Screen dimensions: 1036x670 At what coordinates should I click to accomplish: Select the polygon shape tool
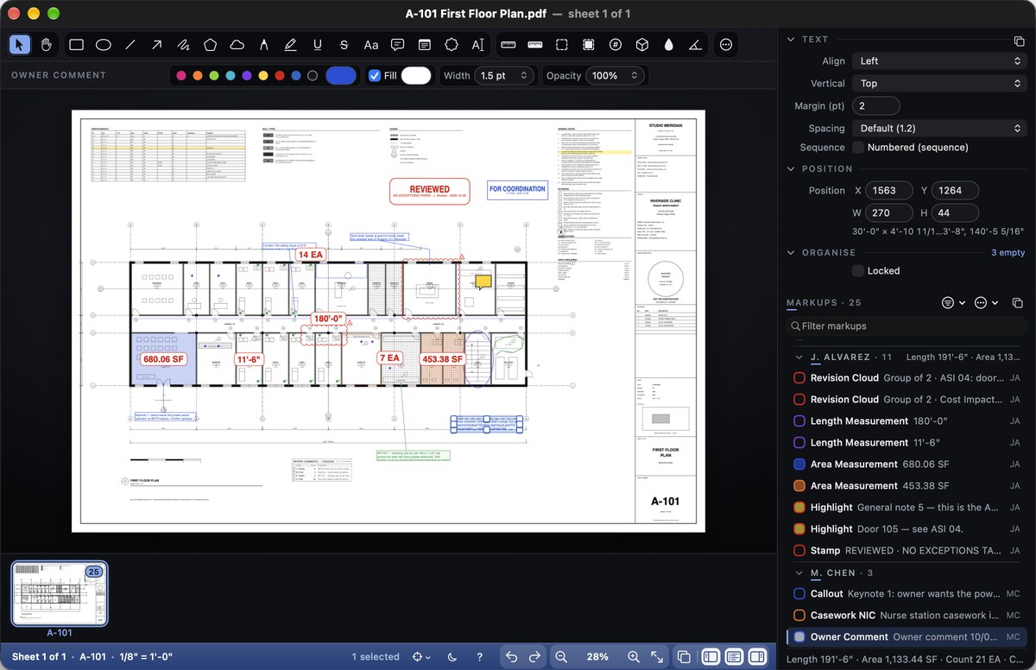(x=210, y=45)
